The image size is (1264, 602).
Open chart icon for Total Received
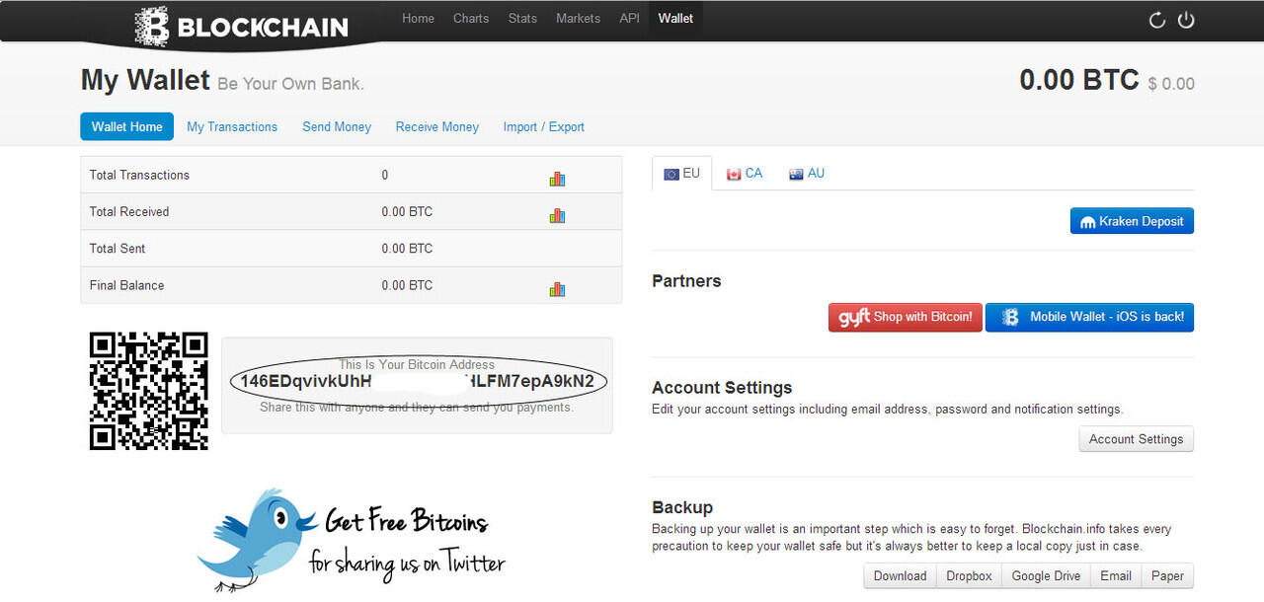tap(557, 215)
